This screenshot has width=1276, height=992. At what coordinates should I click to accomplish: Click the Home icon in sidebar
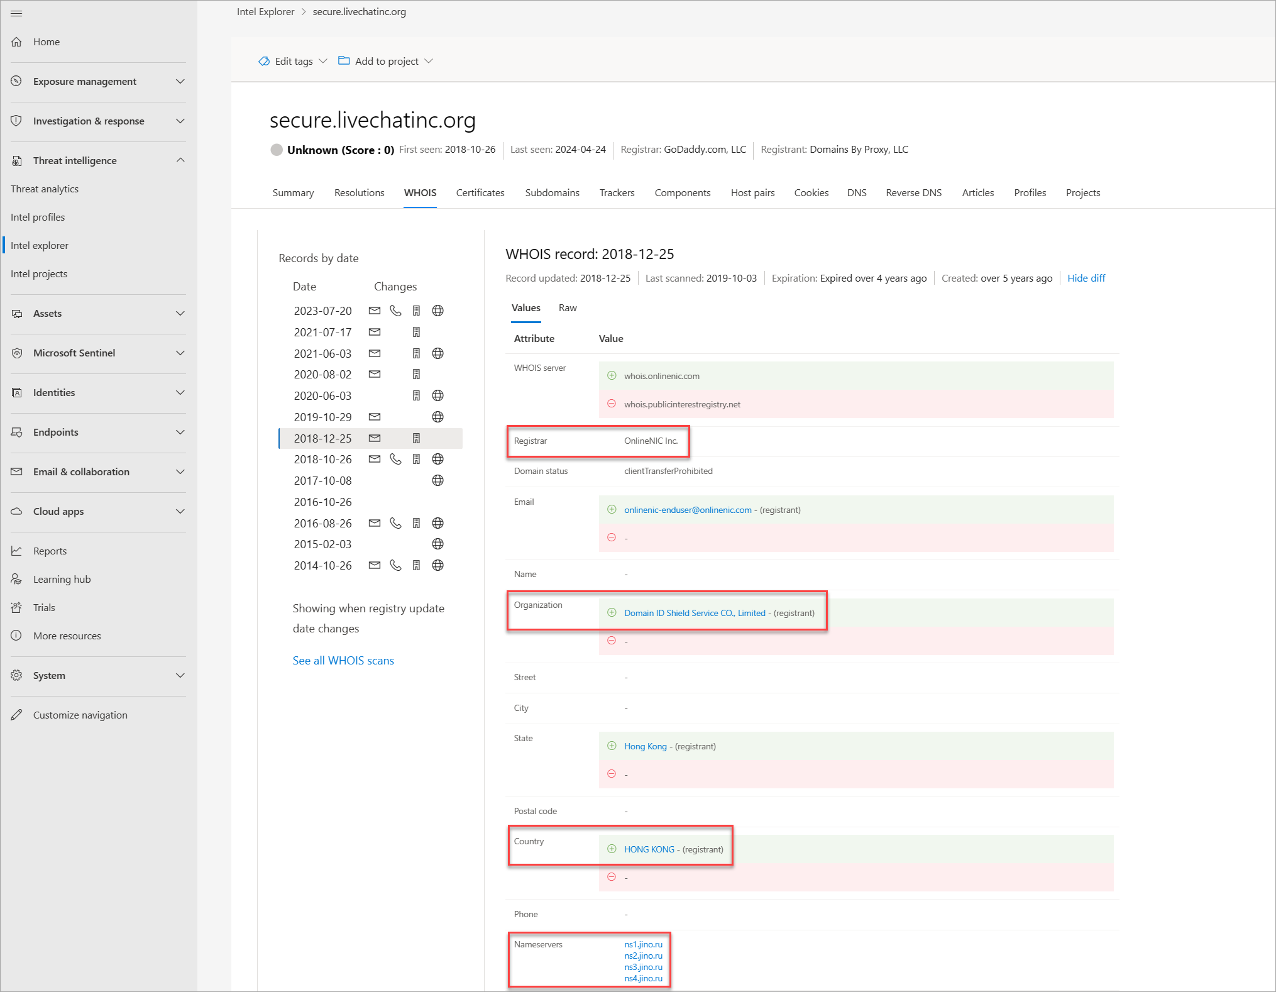(17, 42)
